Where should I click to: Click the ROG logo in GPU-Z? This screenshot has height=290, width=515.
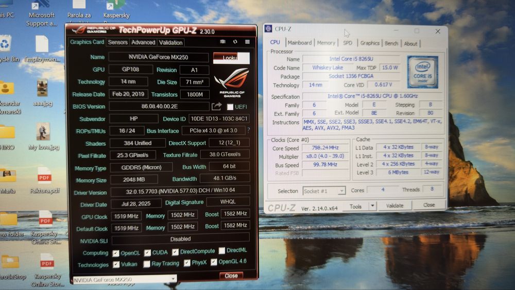pos(232,82)
